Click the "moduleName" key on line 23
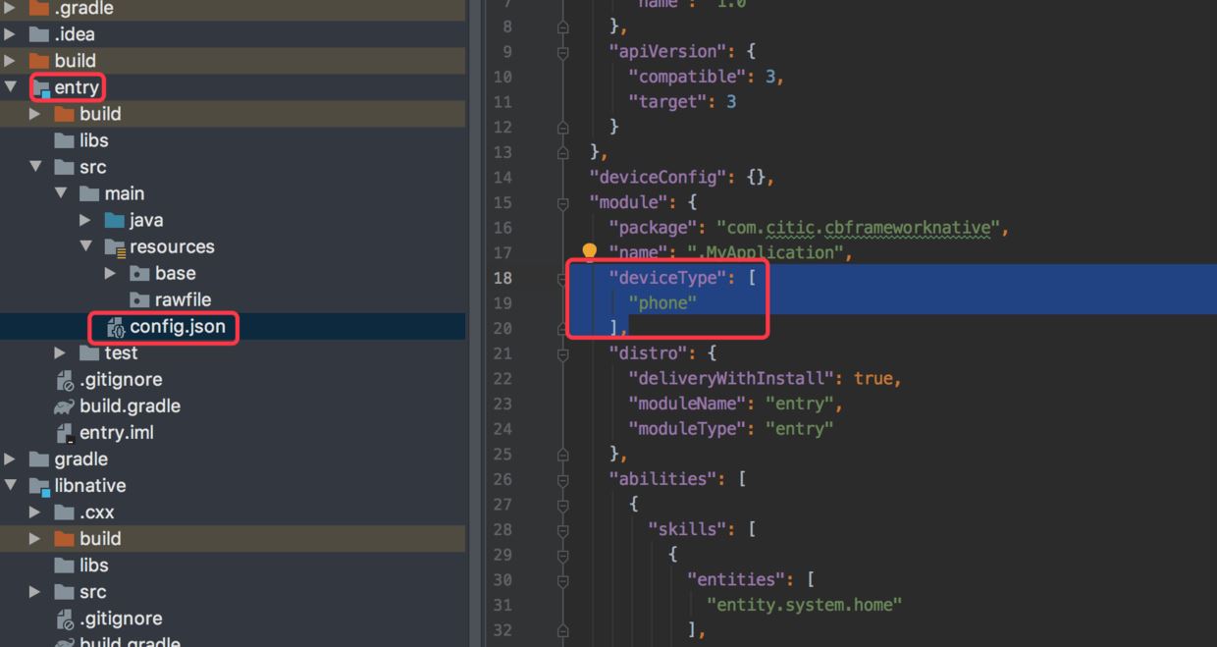This screenshot has height=647, width=1217. [x=687, y=404]
